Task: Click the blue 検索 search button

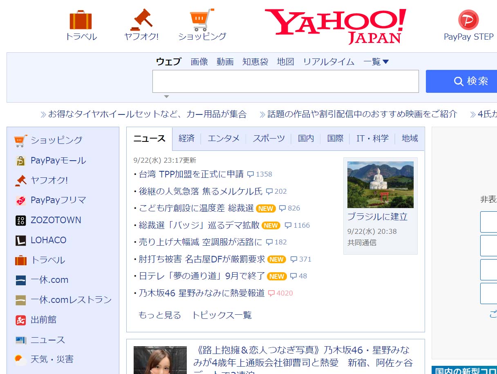Action: point(461,81)
